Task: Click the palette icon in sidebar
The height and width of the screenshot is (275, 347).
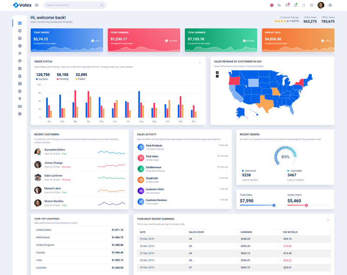Action: point(20,61)
